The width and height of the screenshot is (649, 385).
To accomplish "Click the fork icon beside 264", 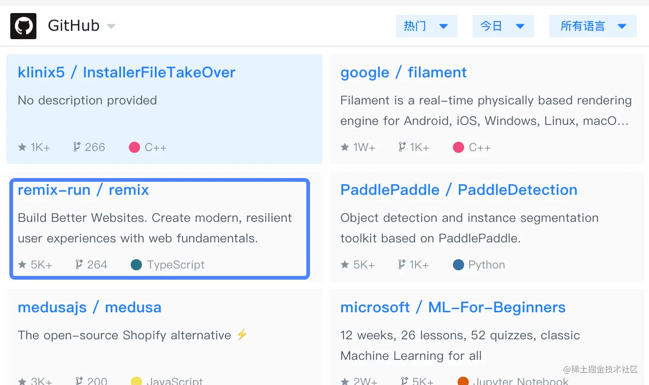I will coord(79,265).
